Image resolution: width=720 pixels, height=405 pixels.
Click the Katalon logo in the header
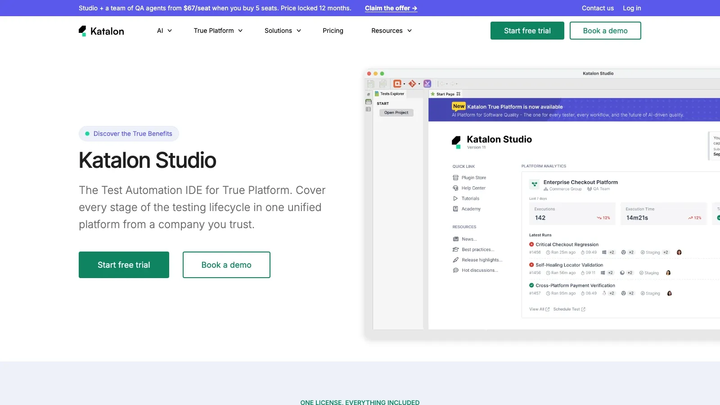pyautogui.click(x=101, y=31)
